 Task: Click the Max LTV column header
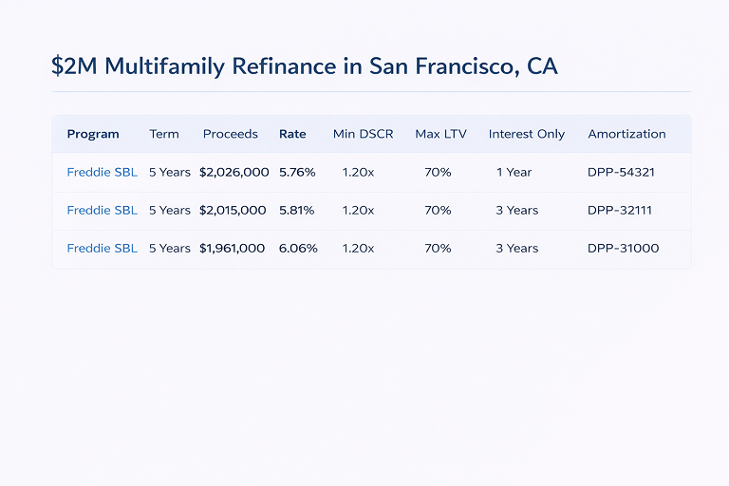440,134
